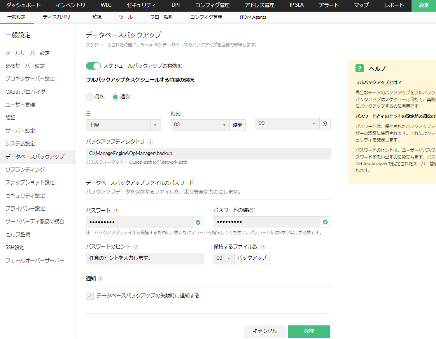Screen dimensions: 436x339
Task: Click the backup directory path field
Action: [208, 154]
